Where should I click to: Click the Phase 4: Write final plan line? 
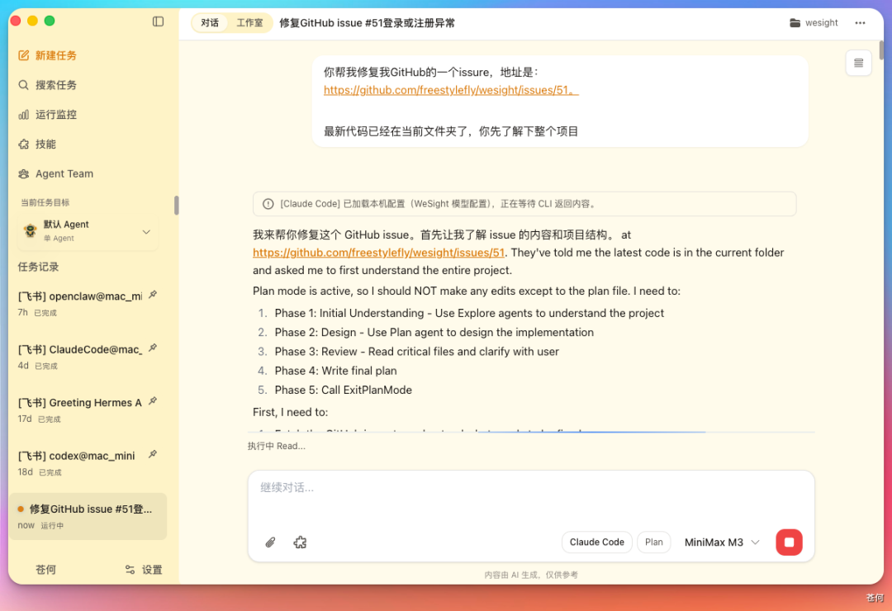335,371
